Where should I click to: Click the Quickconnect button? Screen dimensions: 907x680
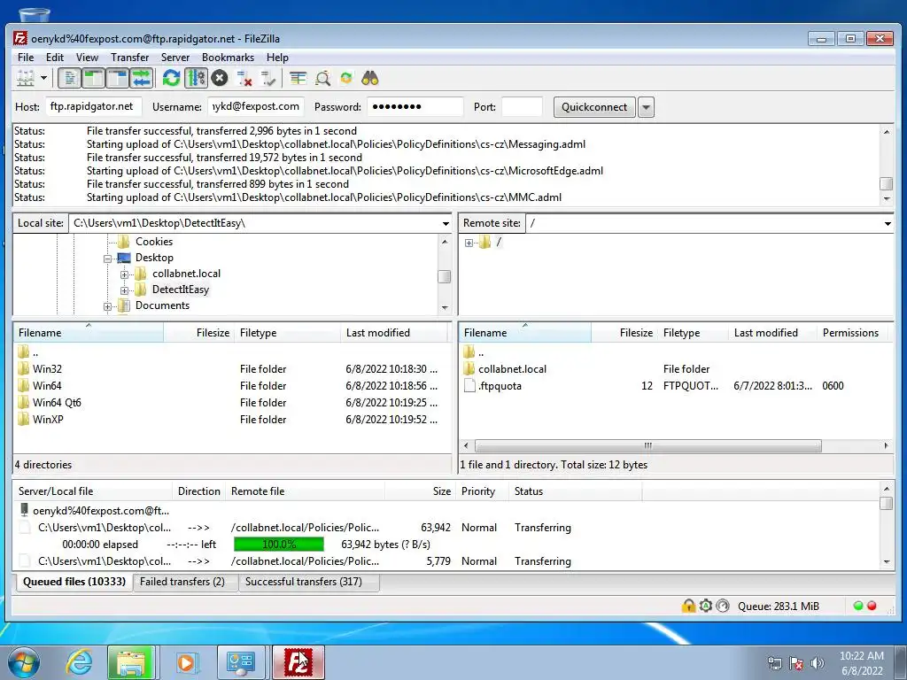point(594,107)
